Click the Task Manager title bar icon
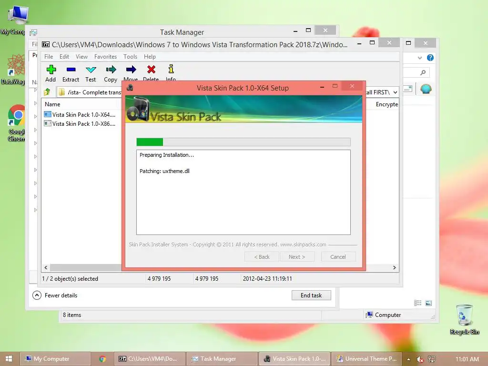The image size is (488, 366). pyautogui.click(x=34, y=32)
